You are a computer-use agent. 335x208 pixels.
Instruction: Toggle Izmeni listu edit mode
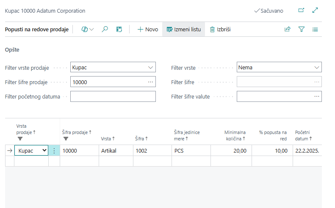(184, 29)
